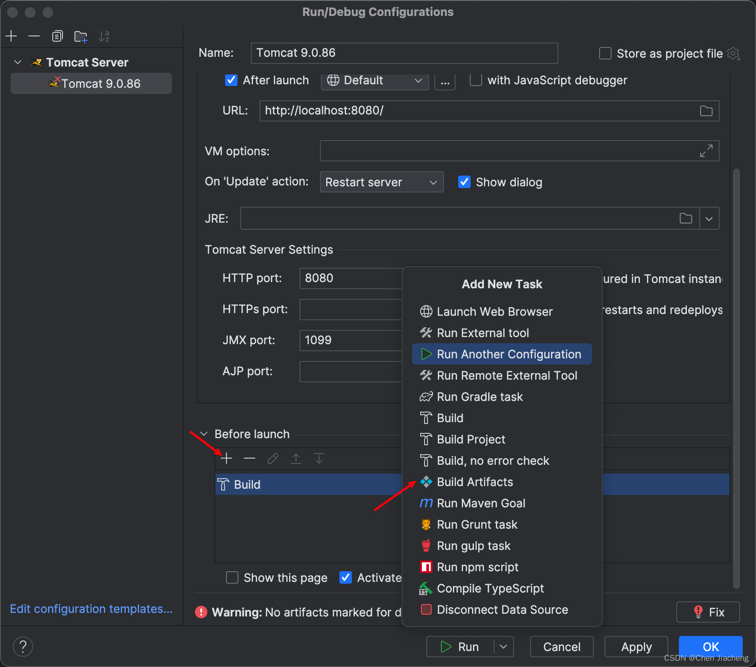Screen dimensions: 756x667
Task: Click the Tomcat Server cat icon in tree
Action: coord(37,63)
